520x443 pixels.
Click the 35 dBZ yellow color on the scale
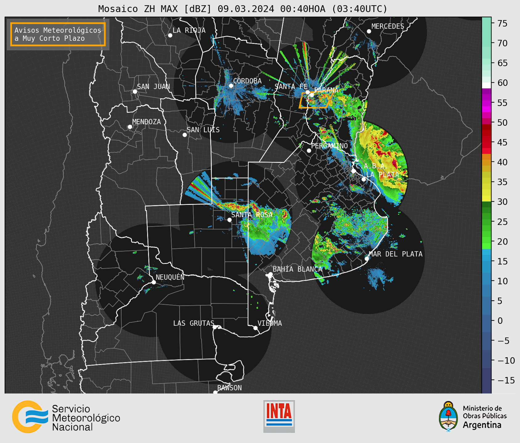(486, 182)
